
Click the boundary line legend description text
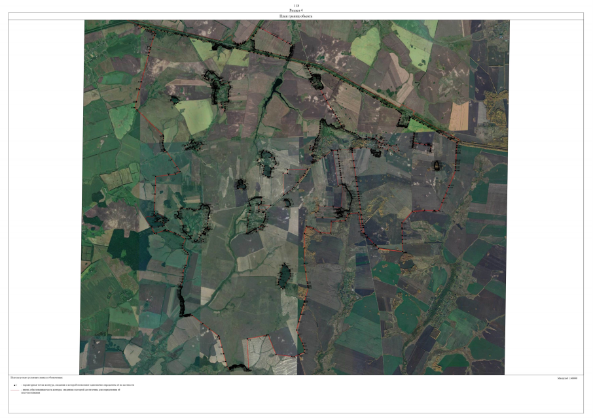(x=72, y=390)
